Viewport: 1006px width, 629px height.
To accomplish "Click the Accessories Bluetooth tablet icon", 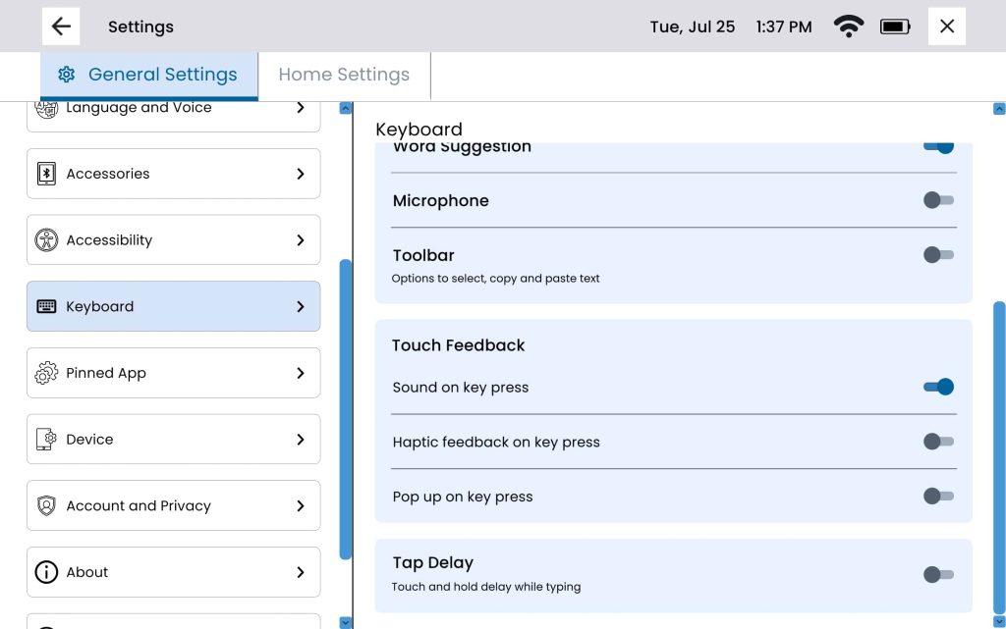I will coord(46,174).
